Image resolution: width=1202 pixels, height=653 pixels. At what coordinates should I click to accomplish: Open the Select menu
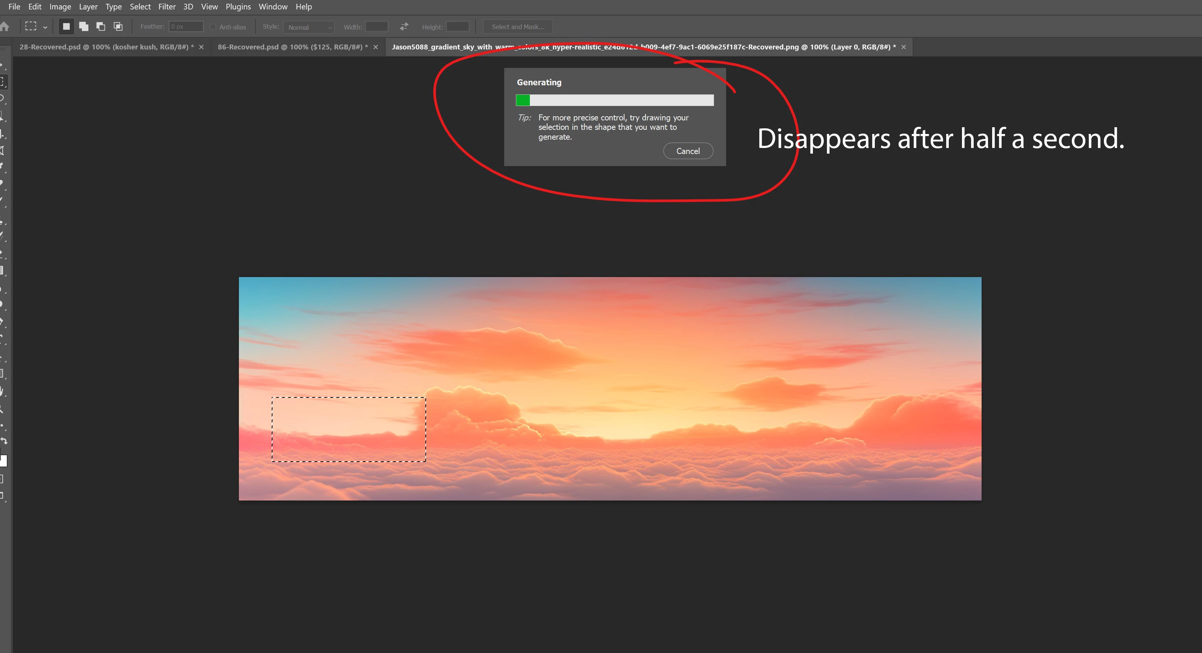(x=140, y=6)
